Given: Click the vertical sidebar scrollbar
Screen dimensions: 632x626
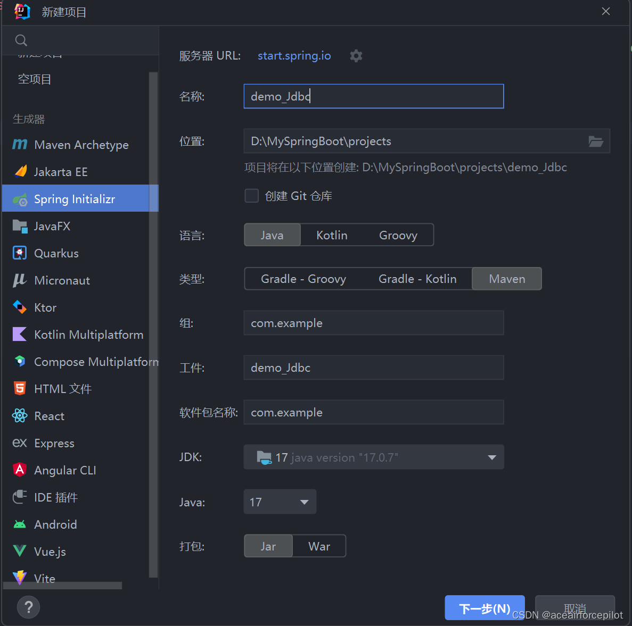Looking at the screenshot, I should (x=153, y=324).
